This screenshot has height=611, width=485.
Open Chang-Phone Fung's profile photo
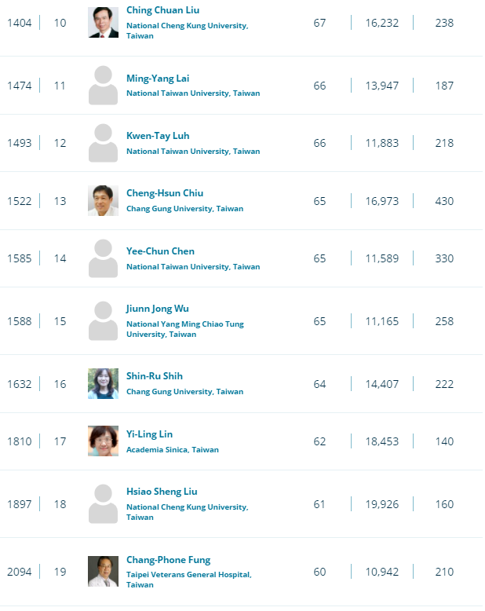coord(103,571)
